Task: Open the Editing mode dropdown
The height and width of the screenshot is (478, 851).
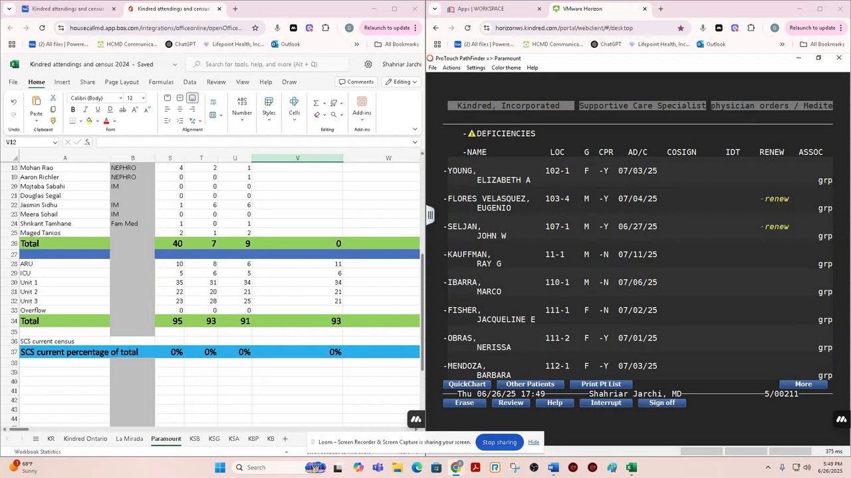Action: point(402,82)
